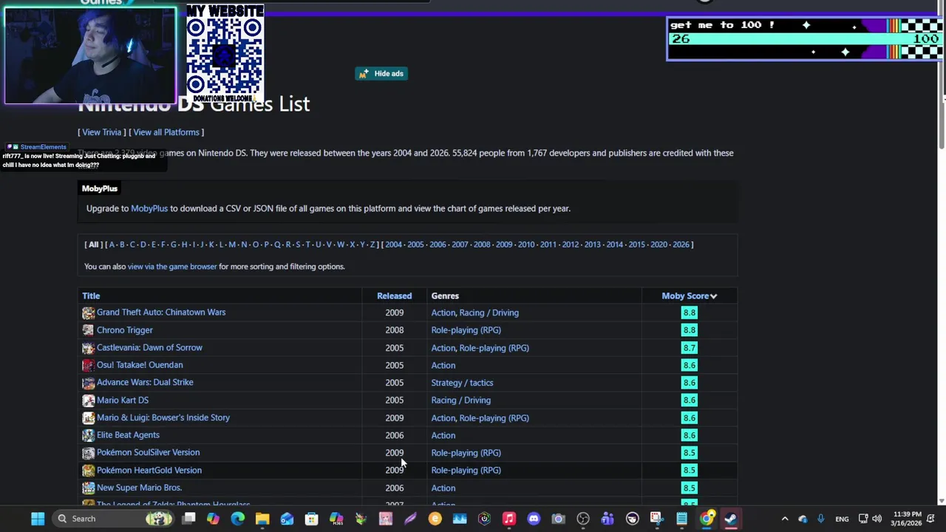
Task: Open Castlevania: Dawn of Sorrow page
Action: [x=149, y=347]
